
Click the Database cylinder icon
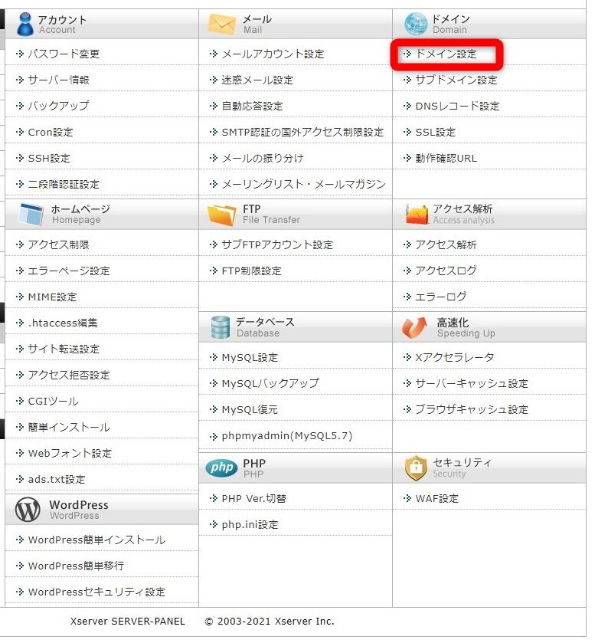pos(220,327)
